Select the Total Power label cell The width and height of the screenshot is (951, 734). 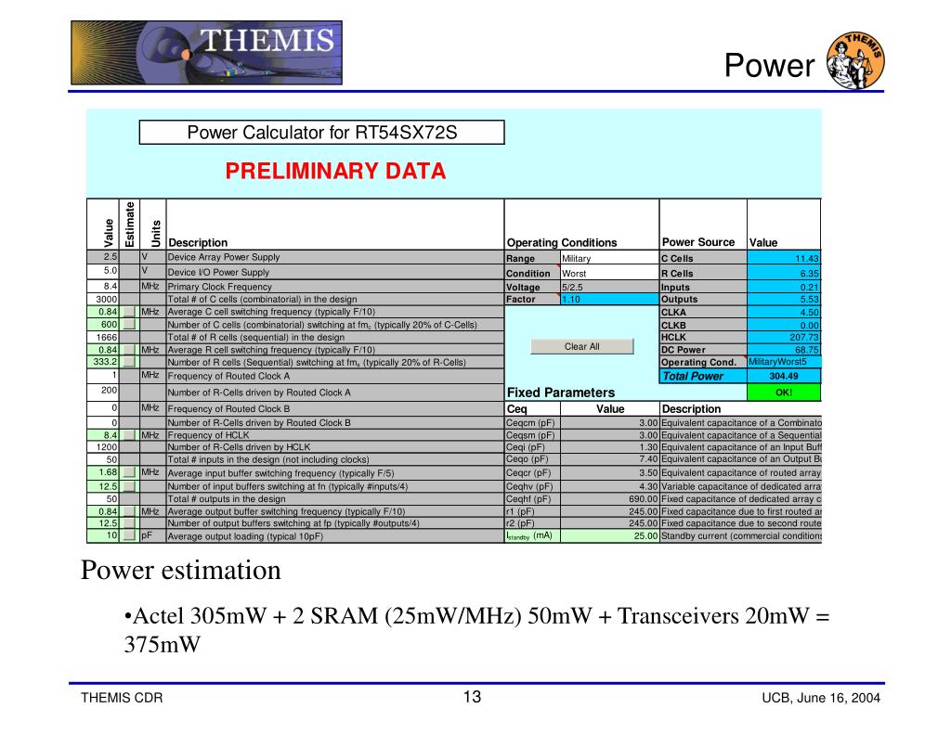[703, 376]
